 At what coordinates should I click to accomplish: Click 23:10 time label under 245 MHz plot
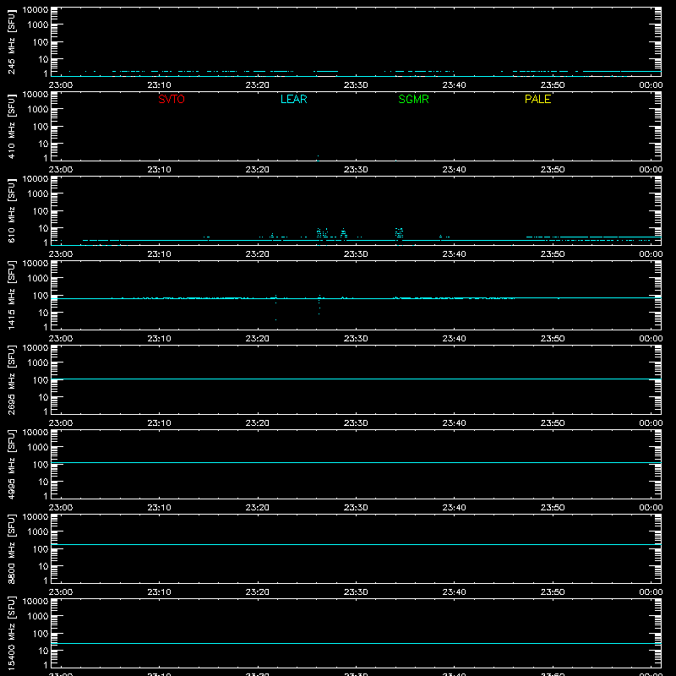coord(159,85)
